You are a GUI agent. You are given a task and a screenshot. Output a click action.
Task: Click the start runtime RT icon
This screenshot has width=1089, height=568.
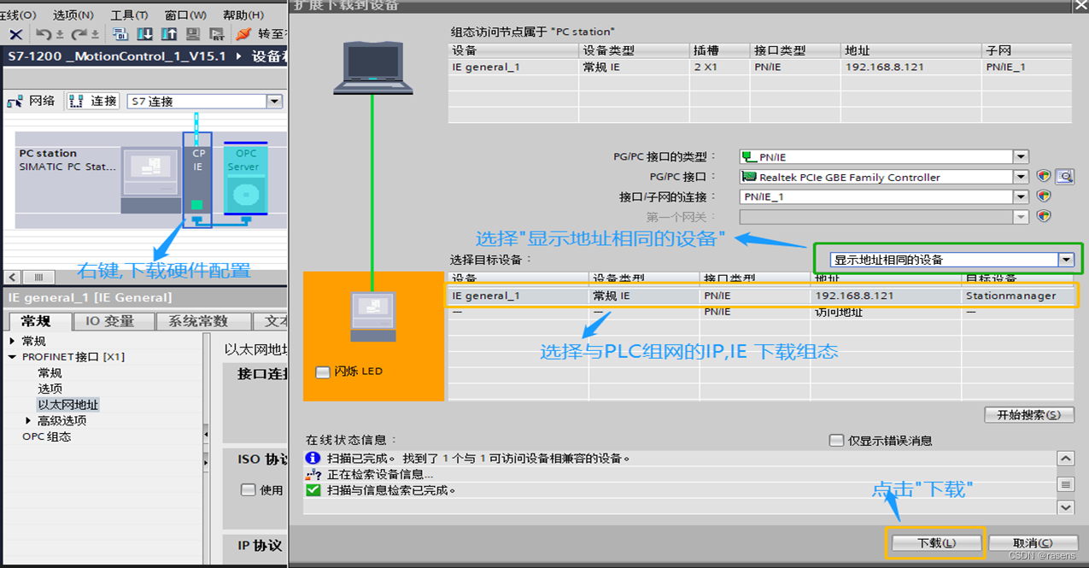pyautogui.click(x=217, y=34)
